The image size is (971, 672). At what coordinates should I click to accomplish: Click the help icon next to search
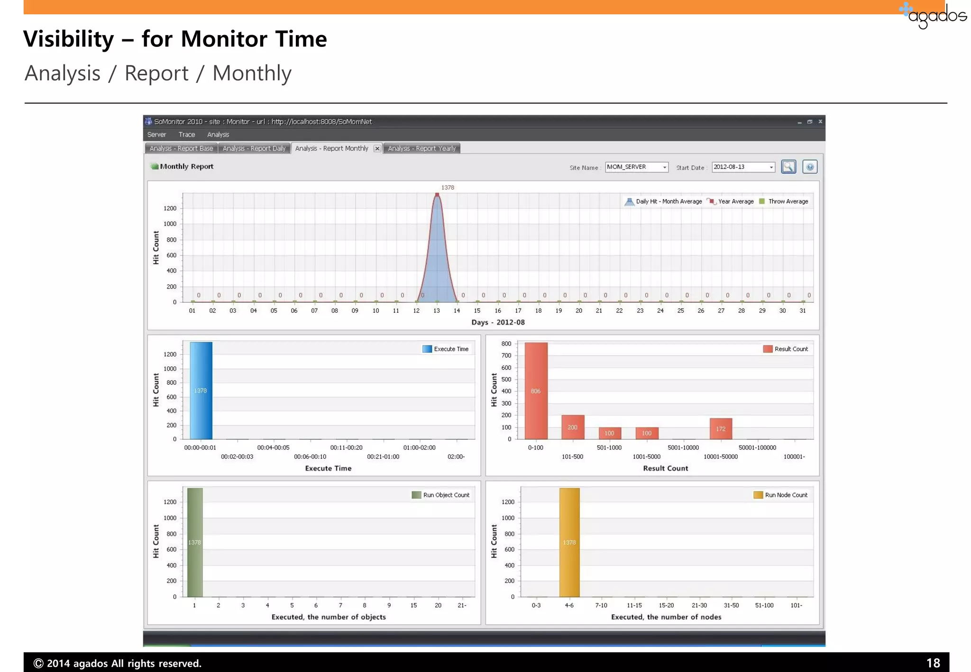point(809,167)
